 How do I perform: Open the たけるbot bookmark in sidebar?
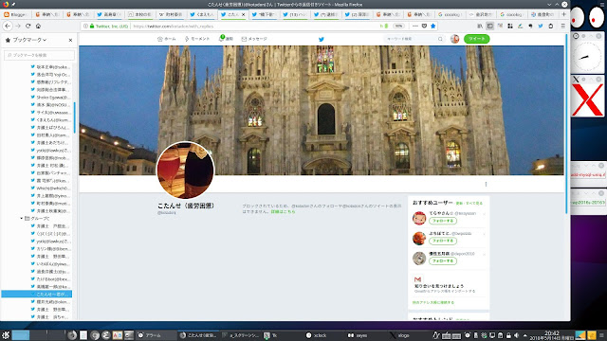pyautogui.click(x=50, y=279)
